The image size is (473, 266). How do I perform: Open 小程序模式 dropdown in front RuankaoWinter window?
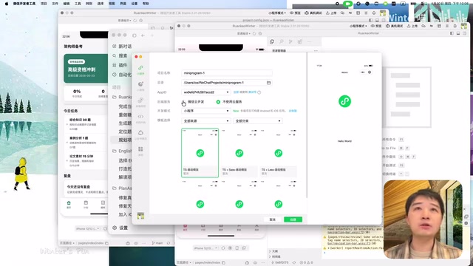358,26
